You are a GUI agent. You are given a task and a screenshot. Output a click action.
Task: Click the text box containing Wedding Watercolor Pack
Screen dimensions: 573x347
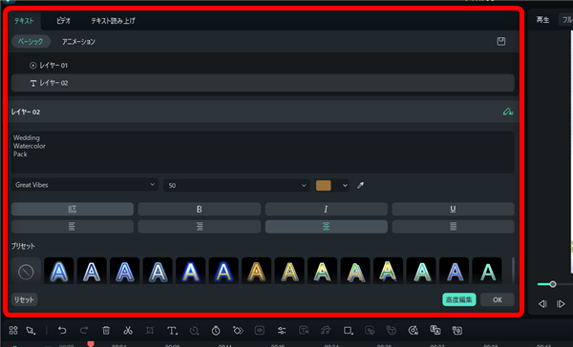(x=263, y=153)
